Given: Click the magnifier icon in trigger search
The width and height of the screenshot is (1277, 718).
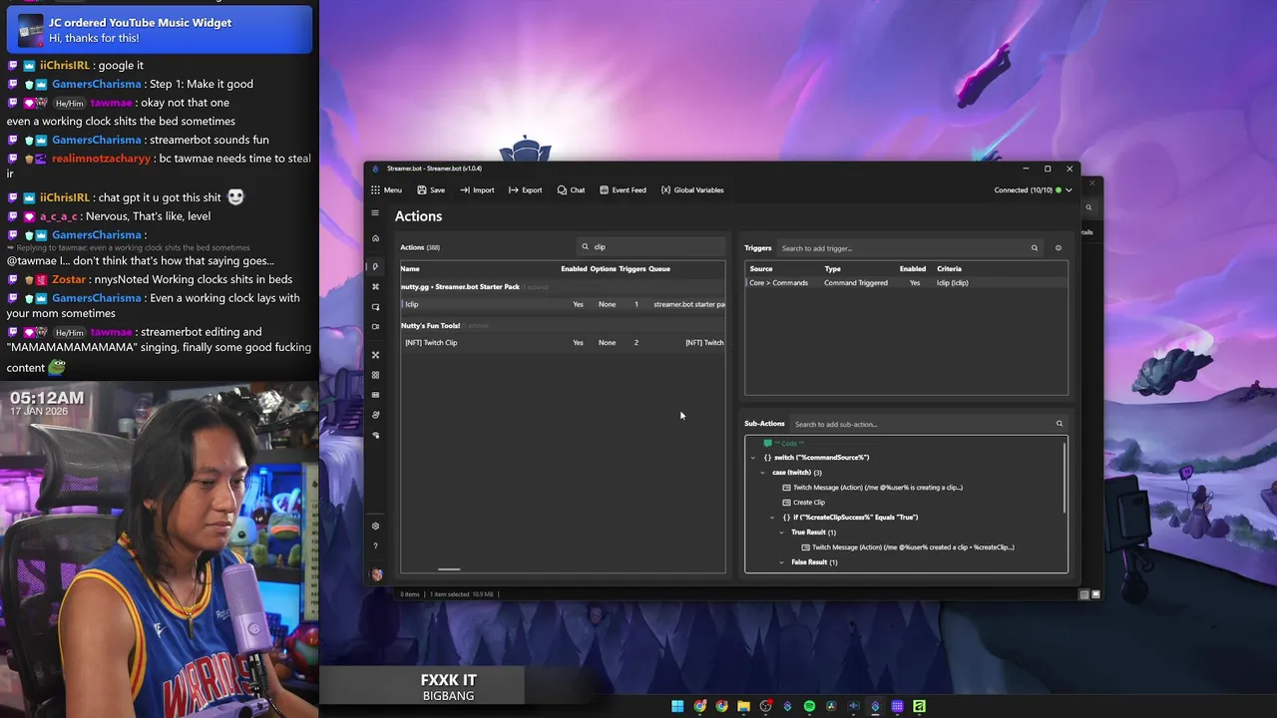Looking at the screenshot, I should pos(1035,248).
